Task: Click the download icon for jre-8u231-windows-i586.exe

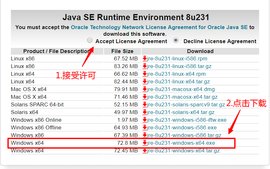Action: click(145, 127)
